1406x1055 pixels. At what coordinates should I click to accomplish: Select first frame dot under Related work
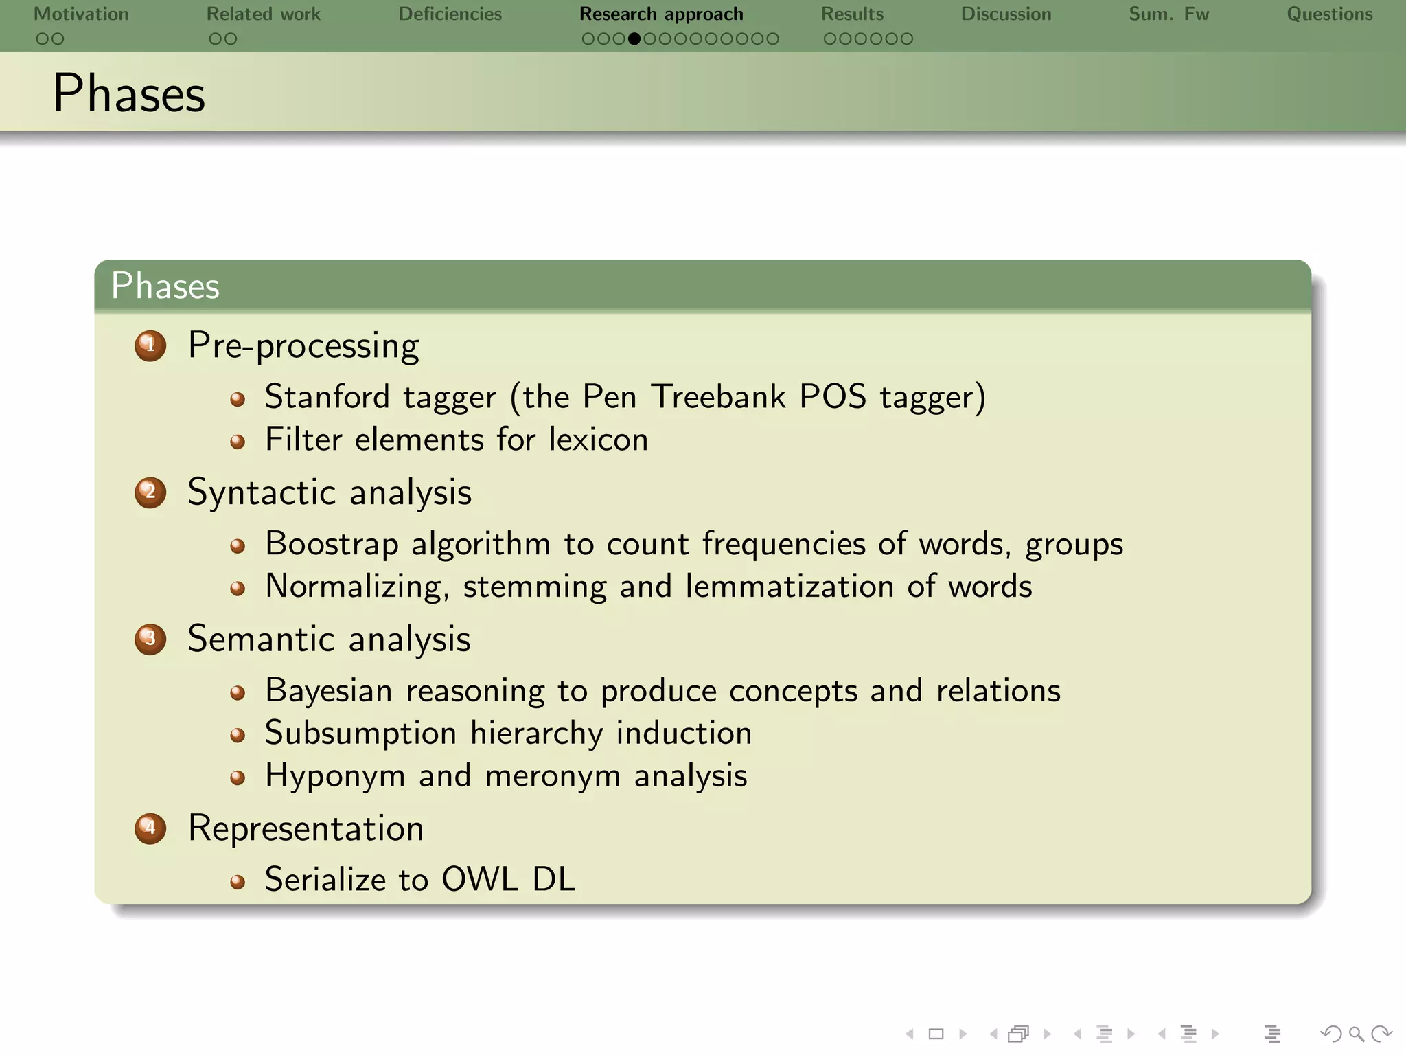pos(216,39)
